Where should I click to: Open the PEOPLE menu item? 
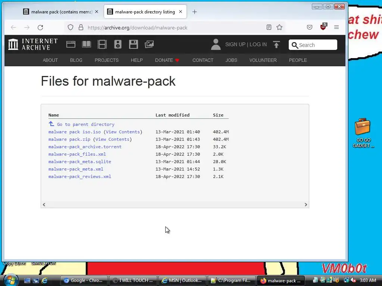[x=298, y=60]
